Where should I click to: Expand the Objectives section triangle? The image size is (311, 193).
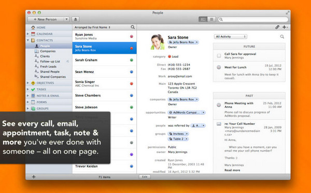28,83
